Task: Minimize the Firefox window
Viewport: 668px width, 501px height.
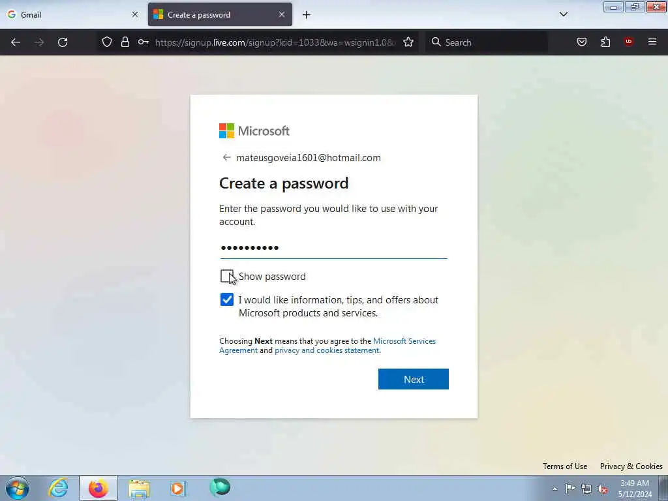Action: [x=613, y=7]
